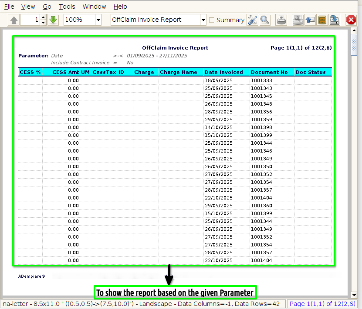The width and height of the screenshot is (362, 309).
Task: Open Find magnifier icon in toolbar
Action: tap(264, 20)
